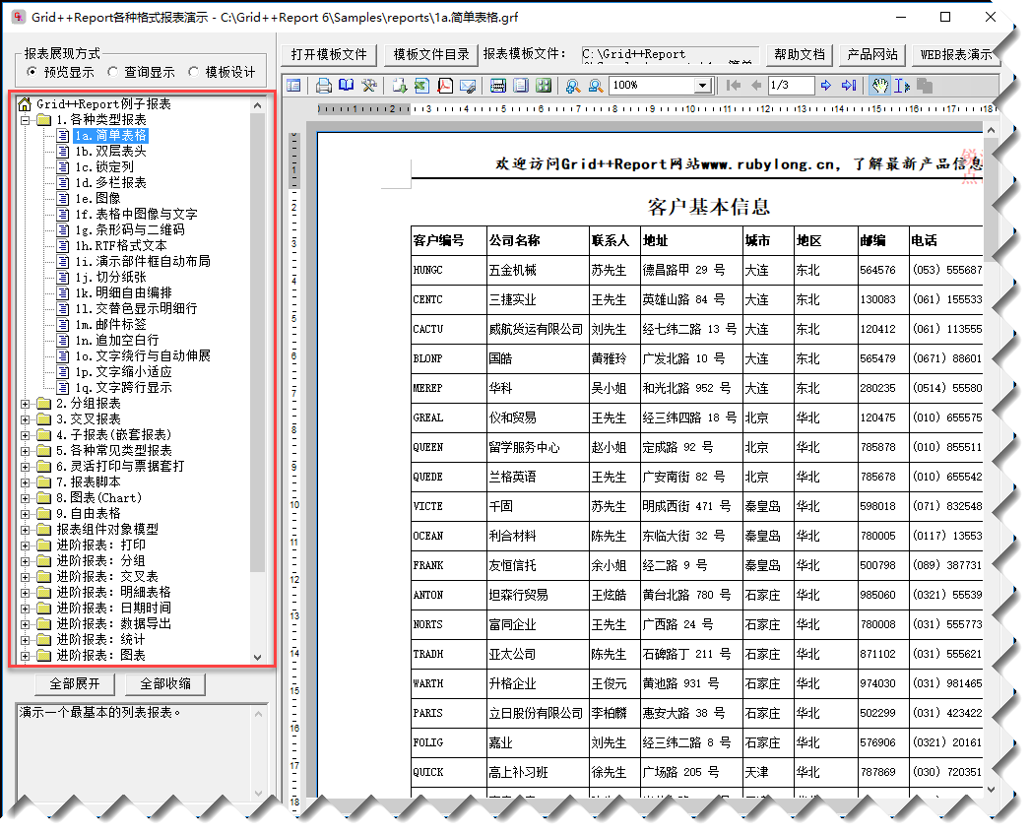Click tree panel scroll down arrow
The image size is (1031, 834).
tap(257, 657)
